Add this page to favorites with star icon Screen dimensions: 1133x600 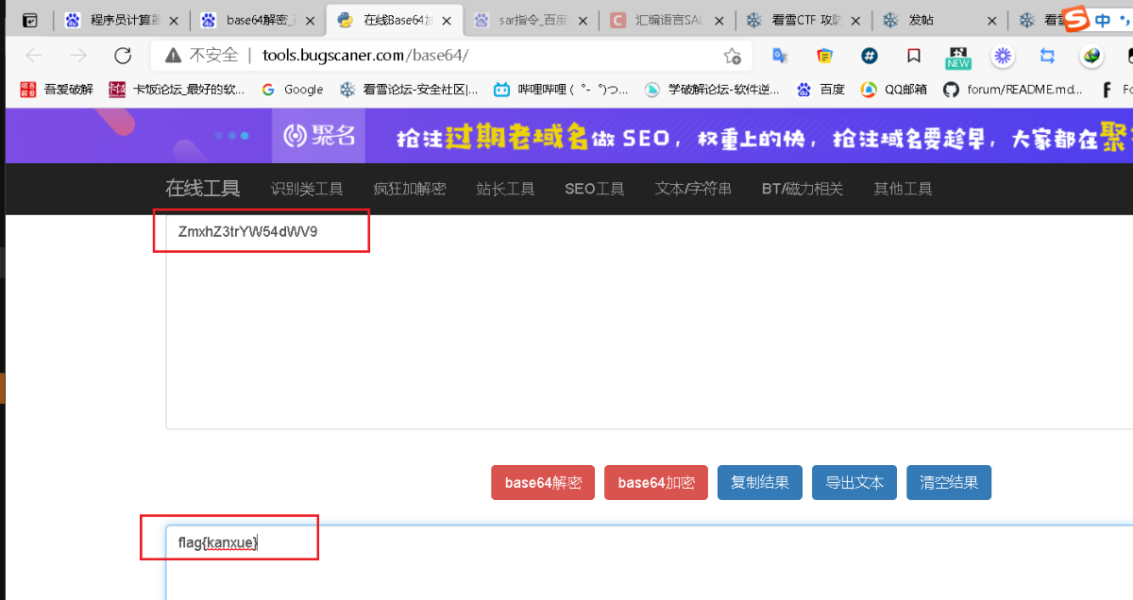click(732, 56)
